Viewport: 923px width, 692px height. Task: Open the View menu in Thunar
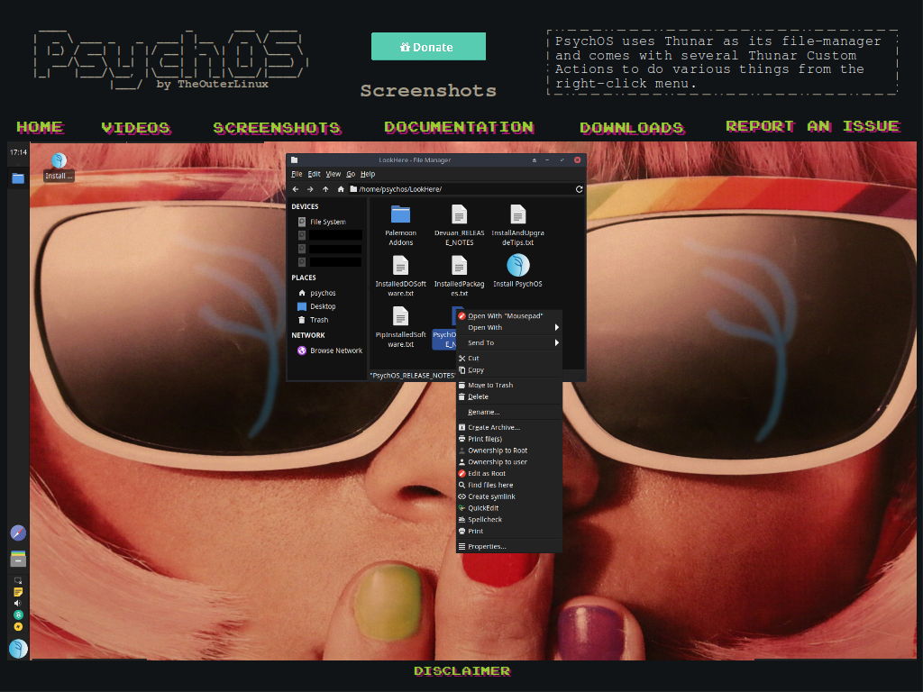tap(334, 174)
